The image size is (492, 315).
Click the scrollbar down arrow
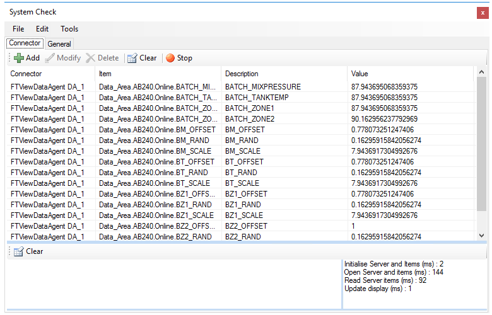pyautogui.click(x=482, y=236)
